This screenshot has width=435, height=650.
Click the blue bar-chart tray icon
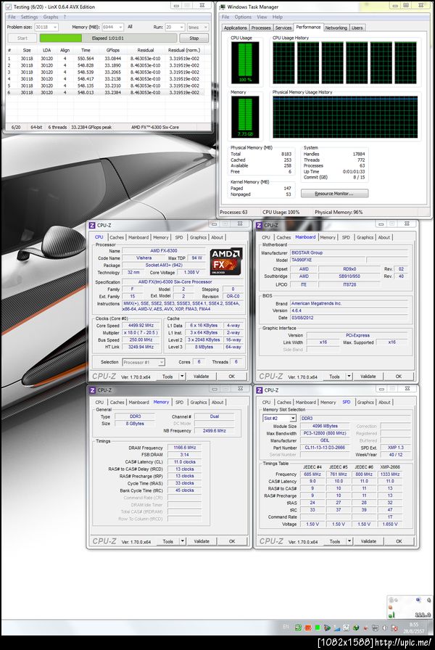click(337, 628)
